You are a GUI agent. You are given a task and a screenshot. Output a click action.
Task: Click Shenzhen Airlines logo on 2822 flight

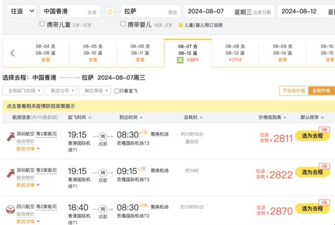11,173
